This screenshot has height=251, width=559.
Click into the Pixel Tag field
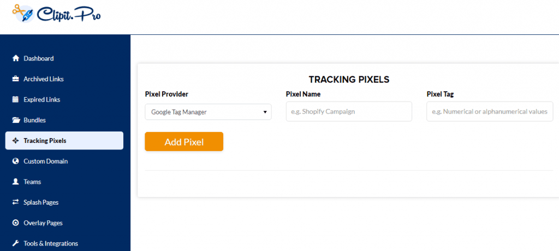point(490,111)
